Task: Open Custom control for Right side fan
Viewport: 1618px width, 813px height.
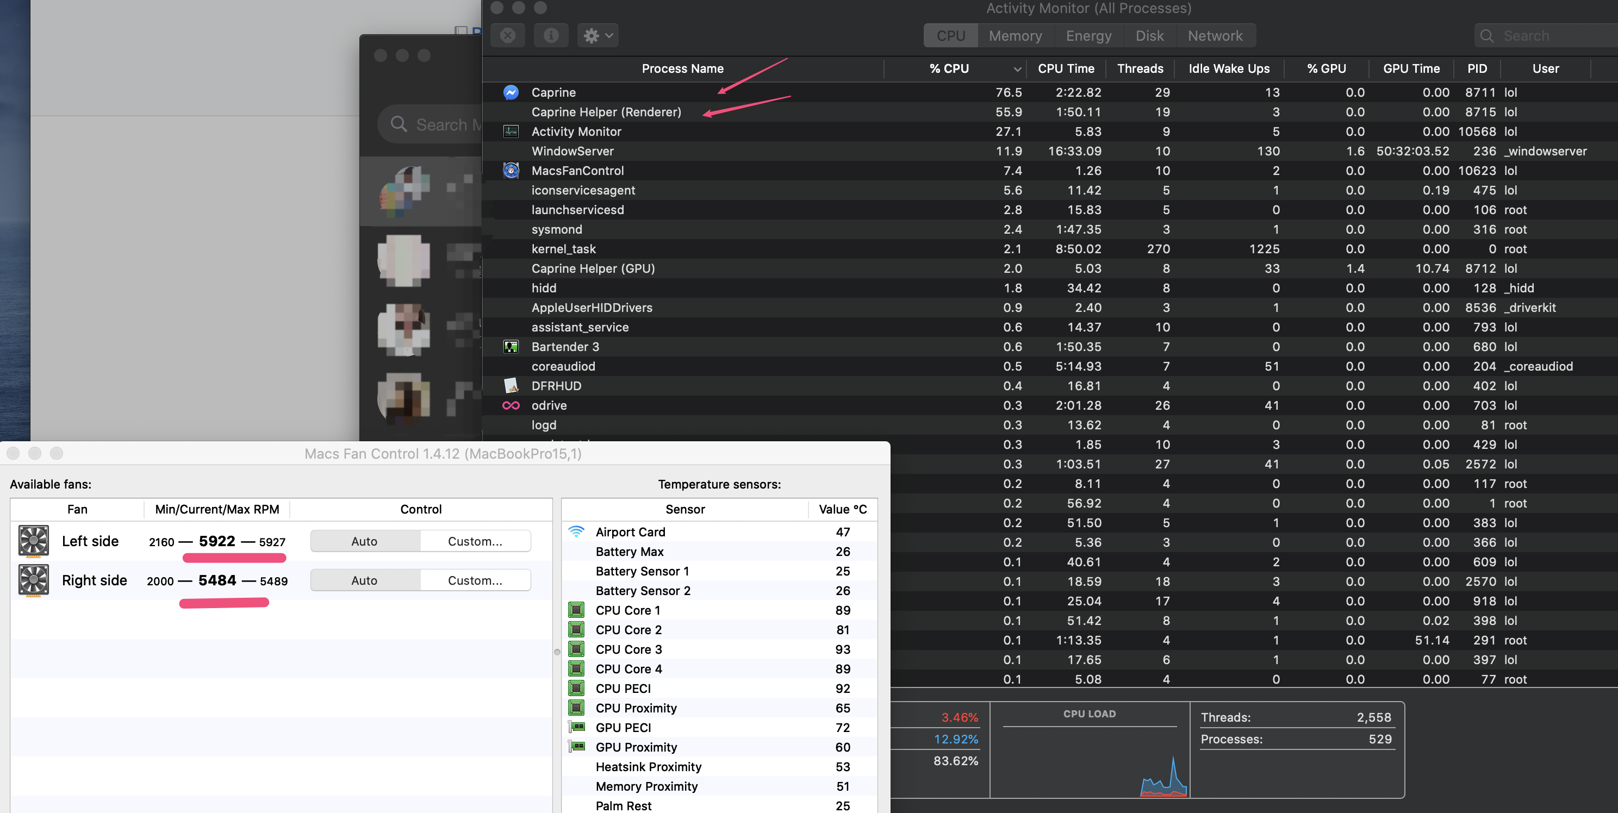Action: [x=476, y=579]
